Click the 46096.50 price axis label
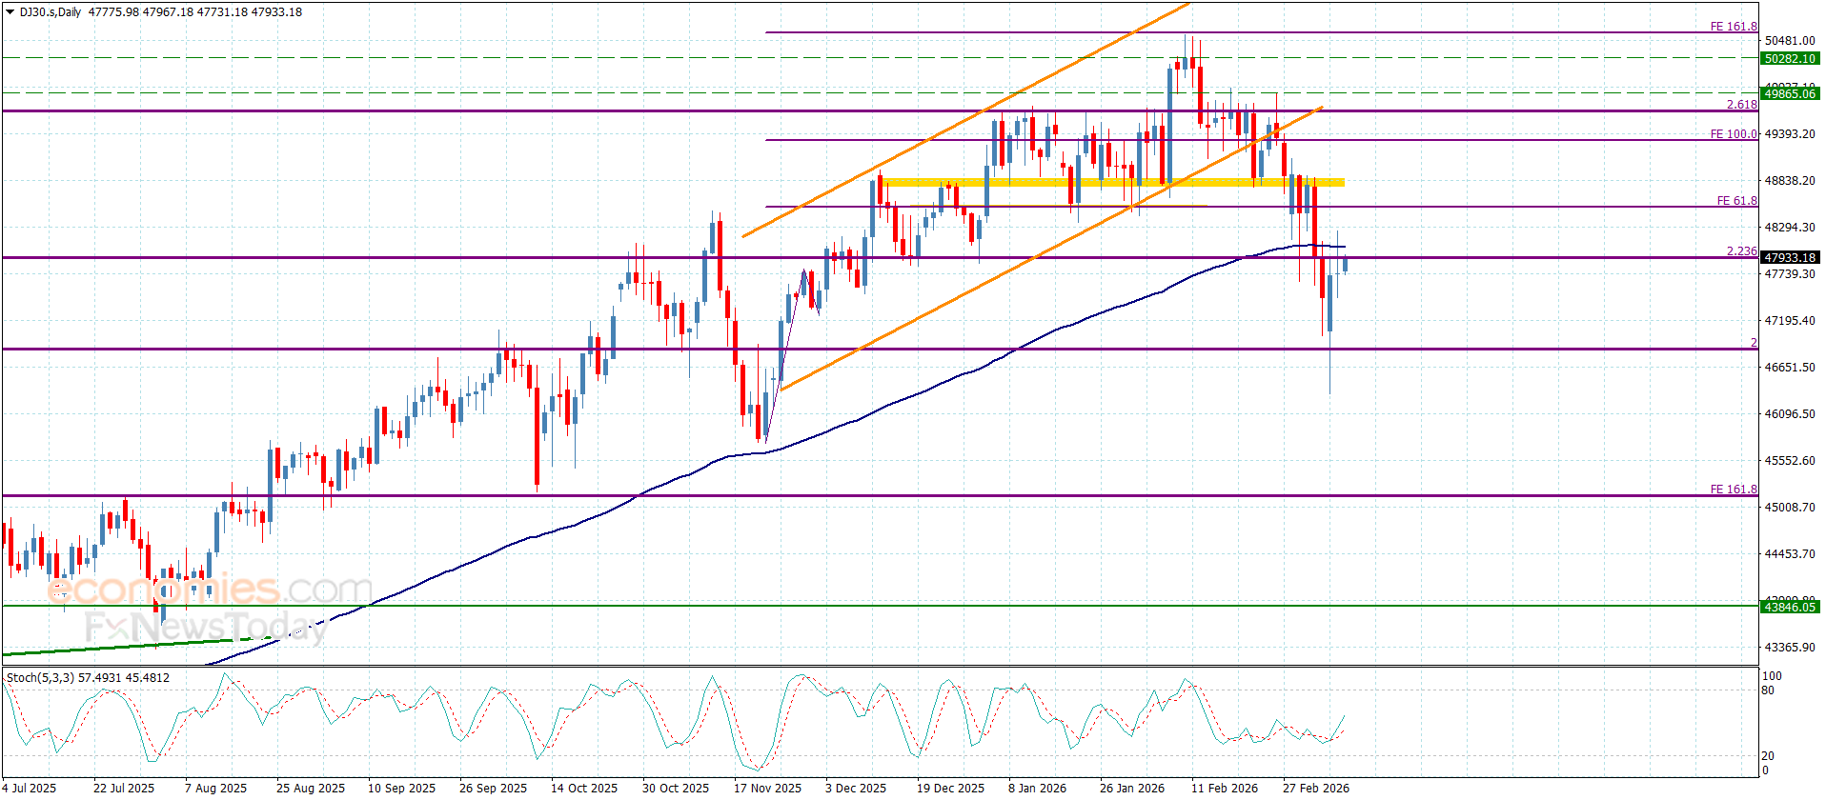Viewport: 1826px width, 800px height. 1790,414
